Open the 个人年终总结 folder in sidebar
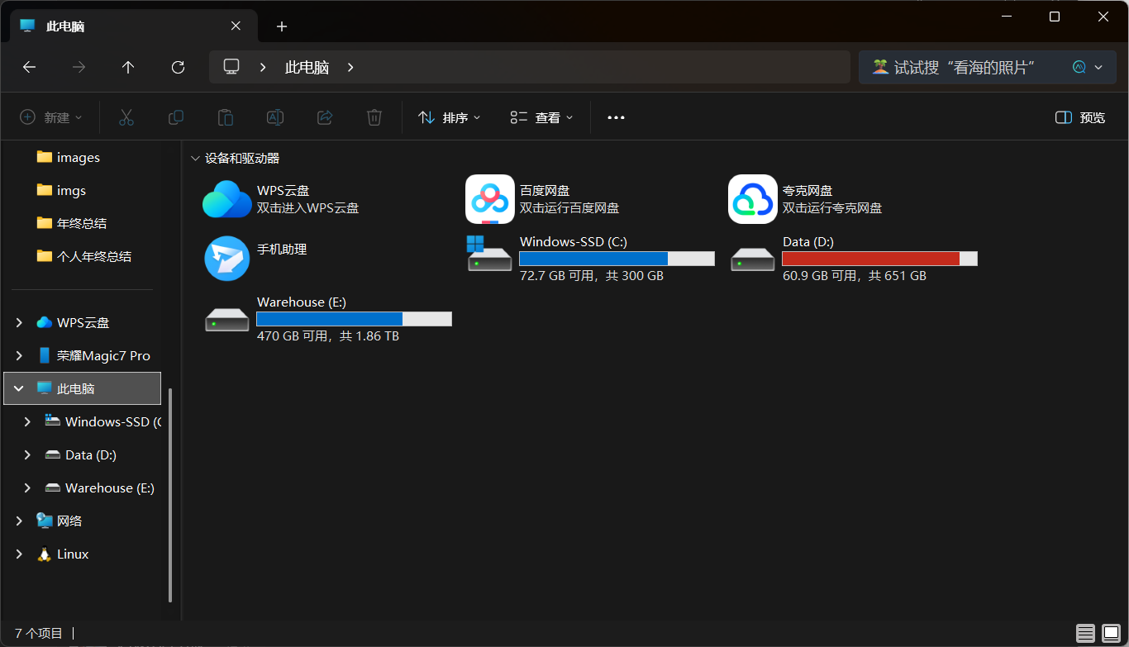 point(83,256)
